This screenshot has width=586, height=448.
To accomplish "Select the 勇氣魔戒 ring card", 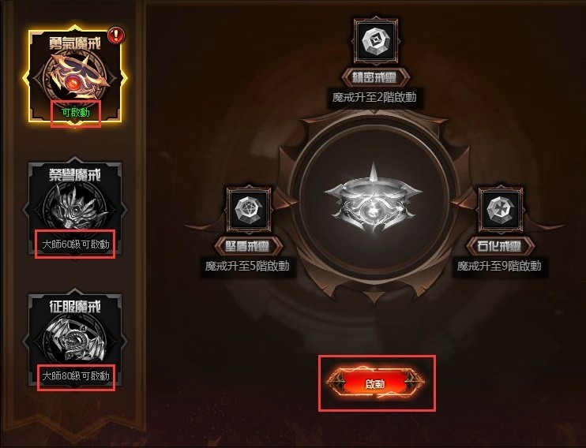I will point(75,74).
